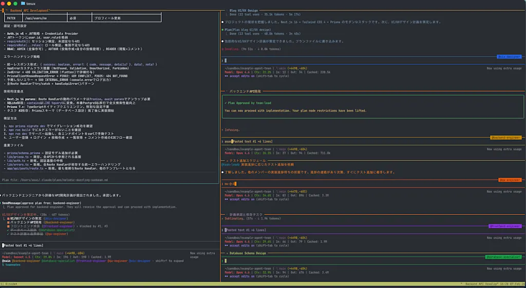Click the Database Schema Design pane title
Viewport: 526px width, 288px height.
click(x=248, y=254)
